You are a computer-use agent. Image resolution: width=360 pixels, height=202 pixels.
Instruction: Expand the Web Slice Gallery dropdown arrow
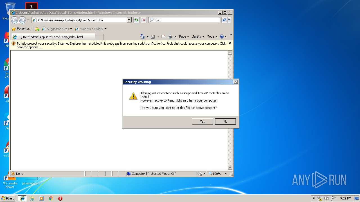106,29
